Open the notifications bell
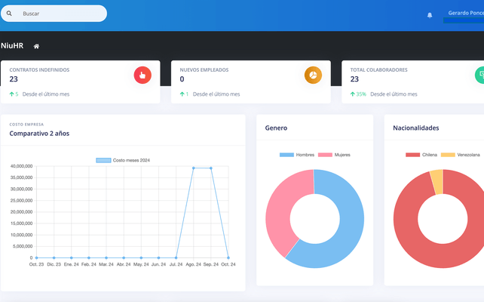 pyautogui.click(x=430, y=14)
